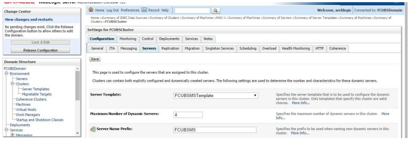The image size is (411, 146).
Task: Click the Home house icon
Action: [x=91, y=10]
